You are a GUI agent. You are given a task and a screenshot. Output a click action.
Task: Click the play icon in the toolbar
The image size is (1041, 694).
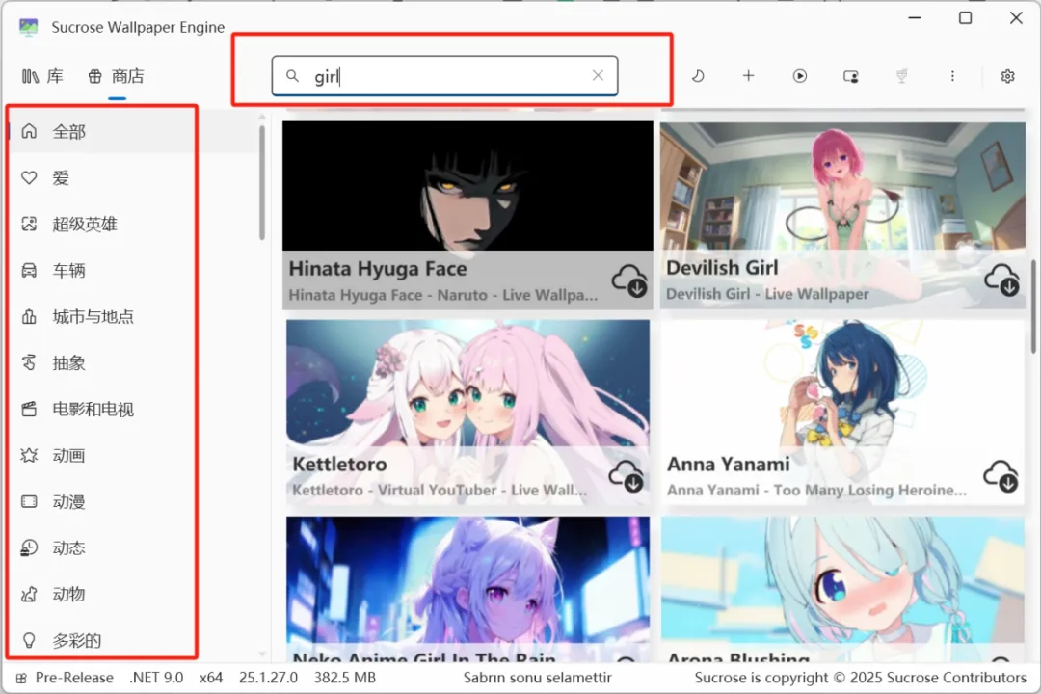coord(800,75)
